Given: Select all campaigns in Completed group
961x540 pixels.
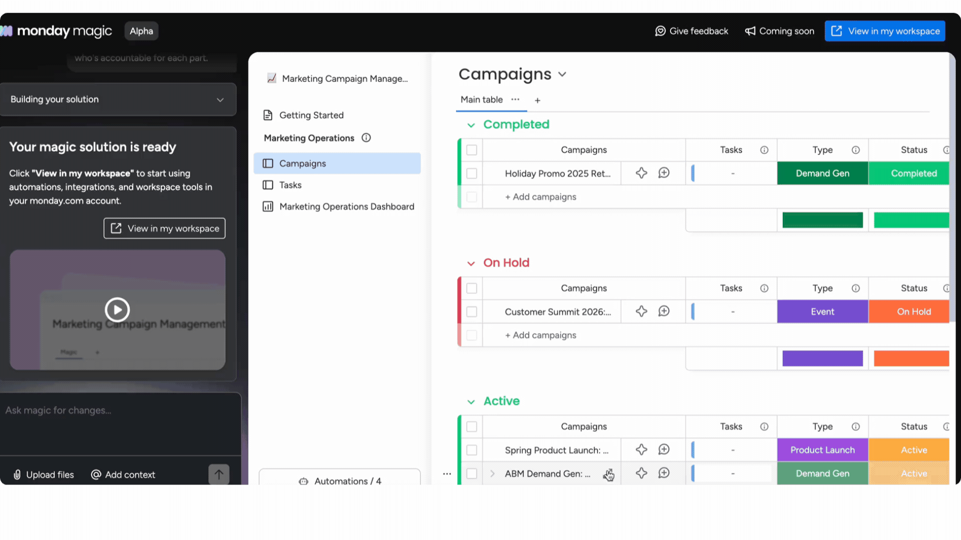Looking at the screenshot, I should click(471, 150).
